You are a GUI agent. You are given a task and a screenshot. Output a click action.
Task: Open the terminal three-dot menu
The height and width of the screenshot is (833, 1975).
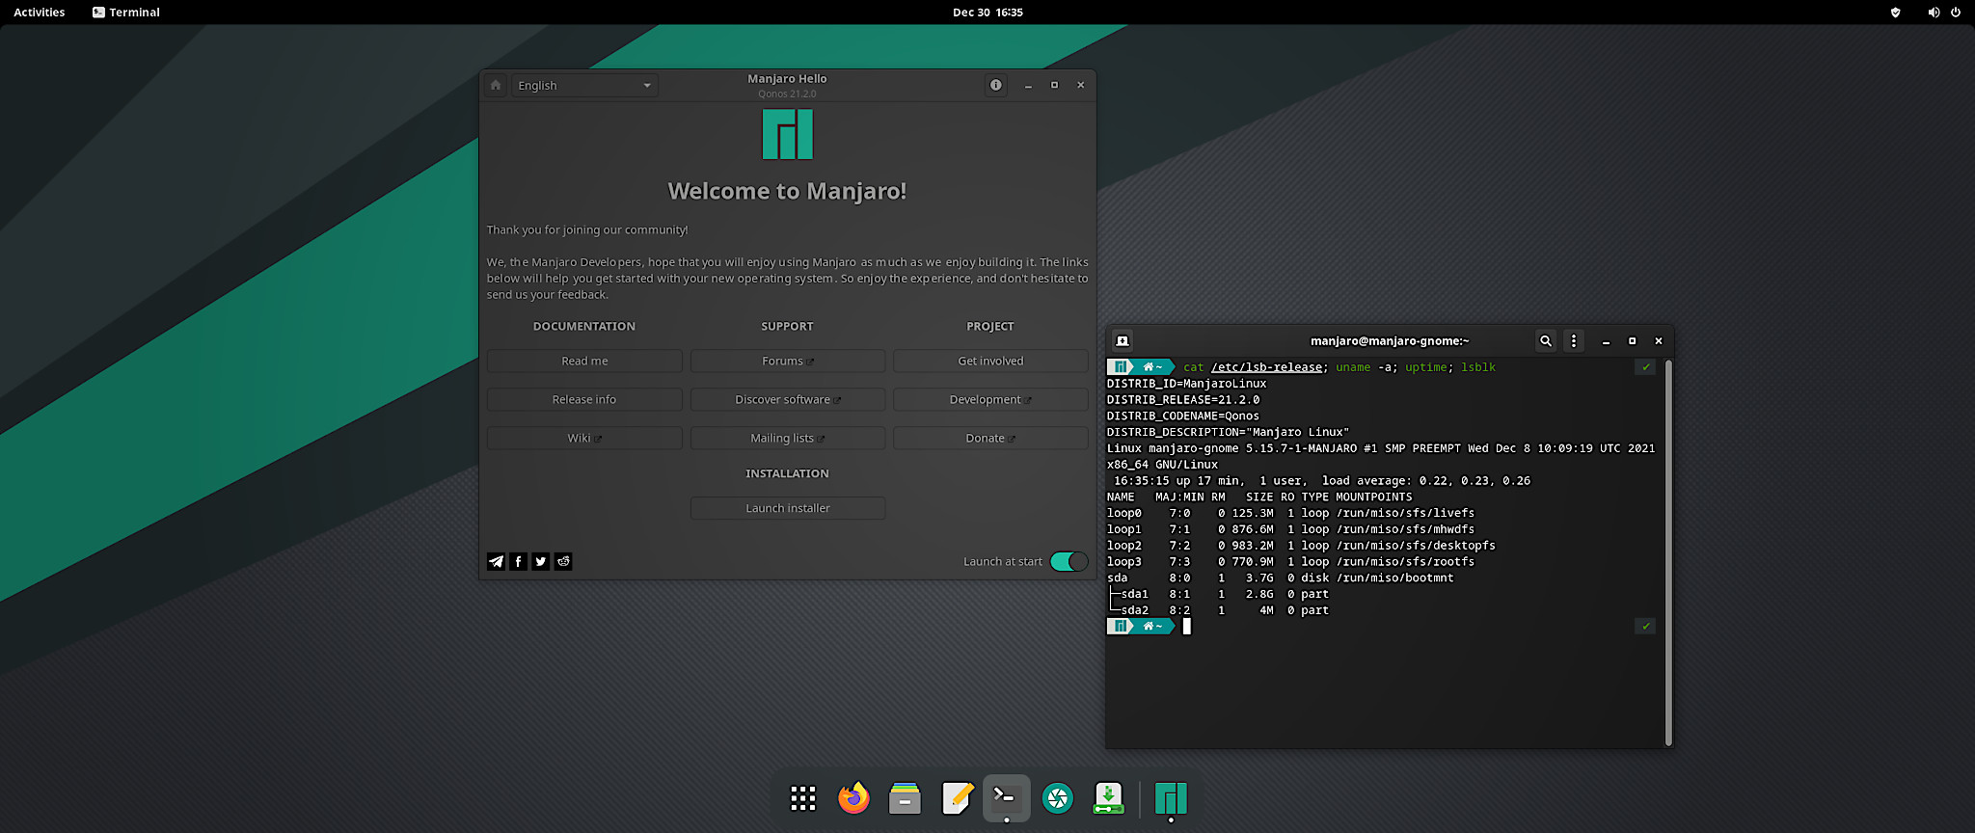1574,340
